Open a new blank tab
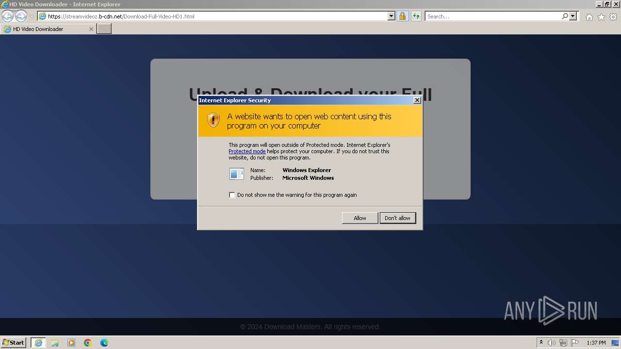Image resolution: width=621 pixels, height=349 pixels. 104,29
